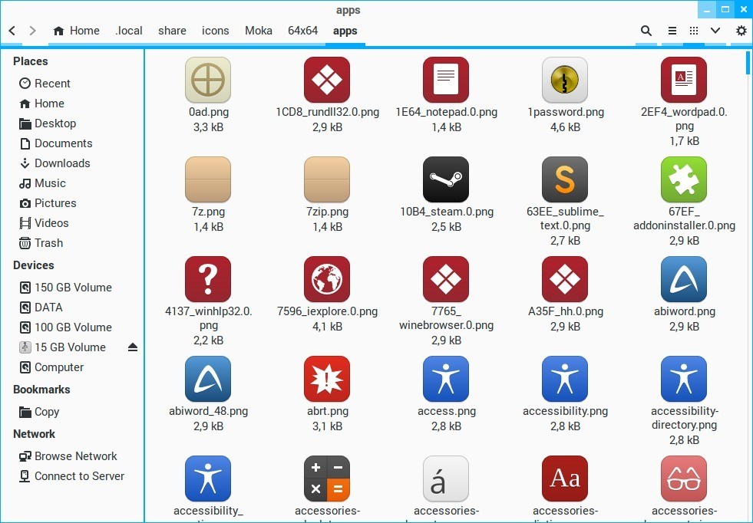
Task: Switch to compact grid view
Action: (x=693, y=31)
